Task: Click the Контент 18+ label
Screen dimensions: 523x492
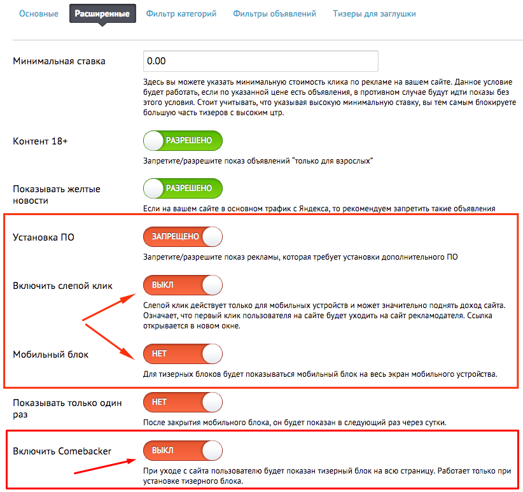Action: [x=40, y=141]
